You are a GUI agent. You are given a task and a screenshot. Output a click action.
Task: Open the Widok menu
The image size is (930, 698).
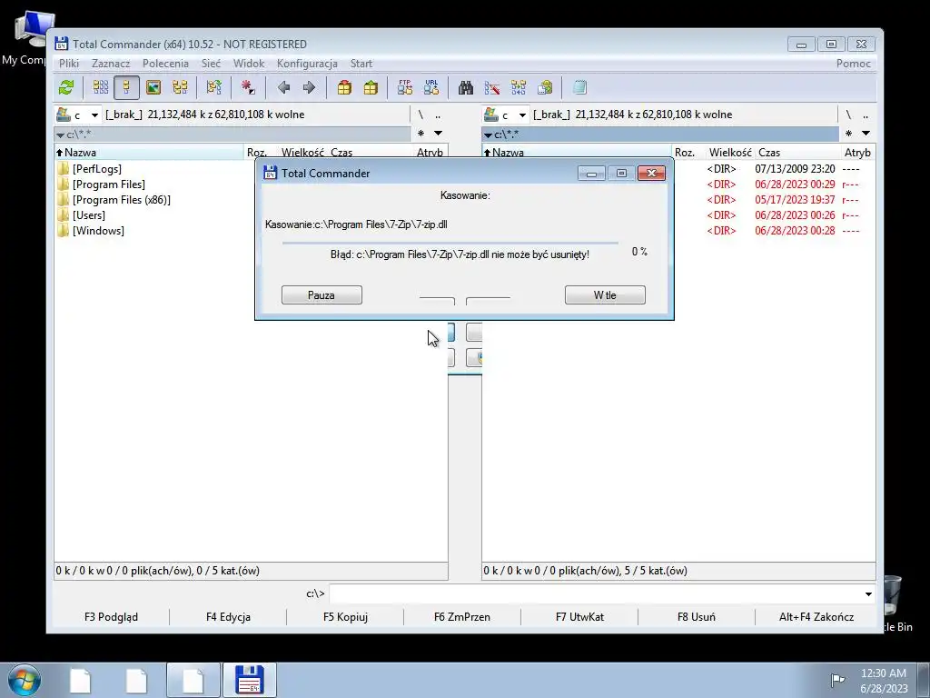pos(249,64)
